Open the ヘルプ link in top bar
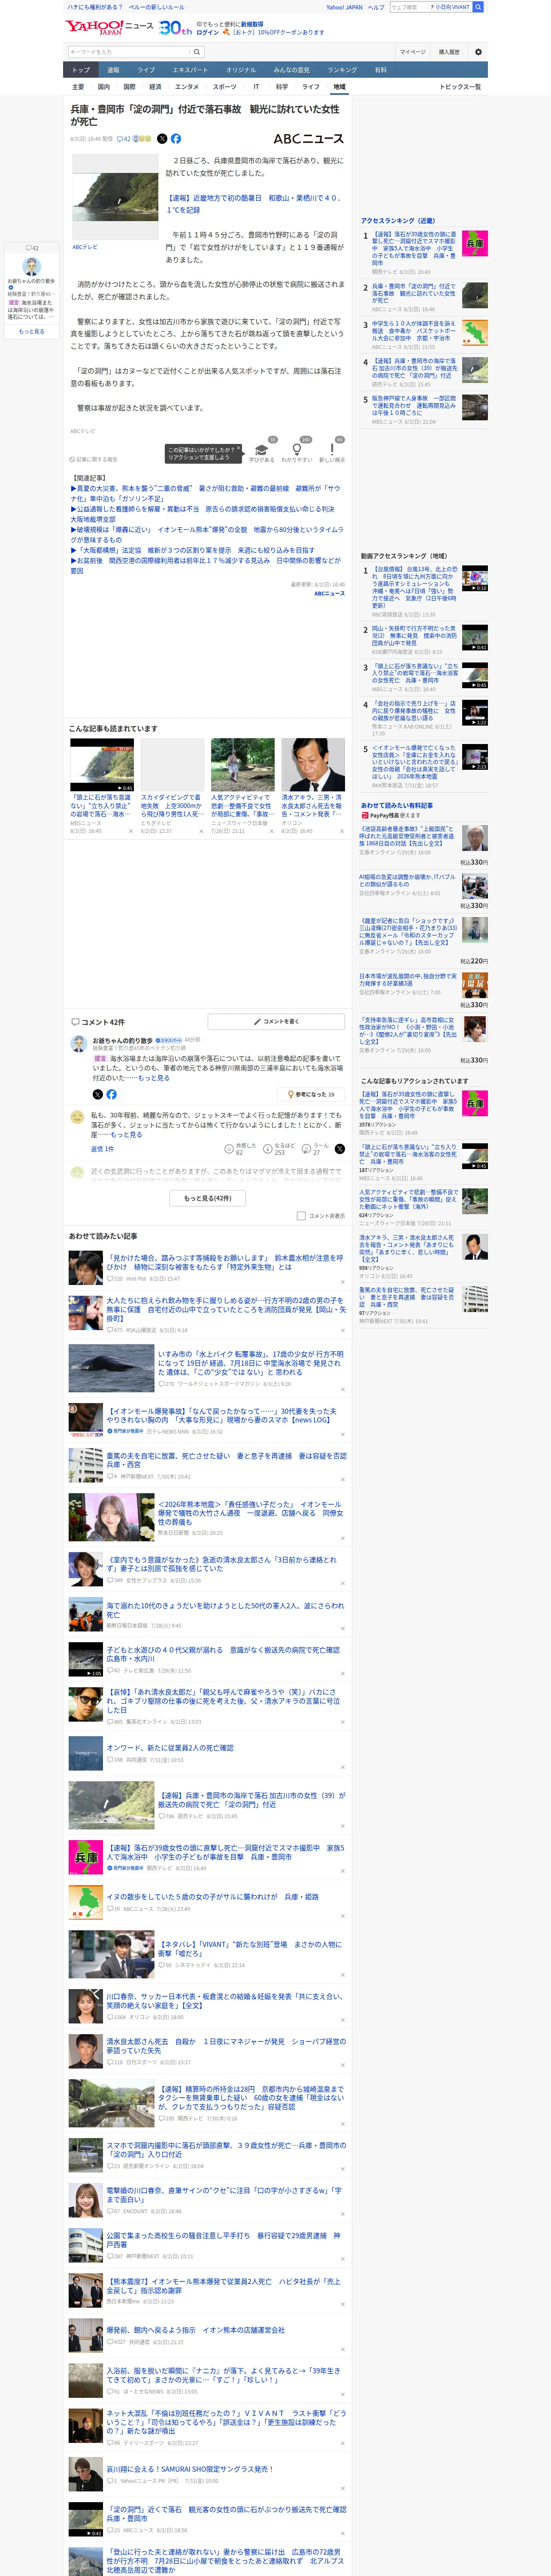The width and height of the screenshot is (551, 2576). click(x=376, y=7)
